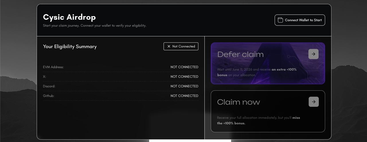The image size is (367, 142).
Task: Select the Claim now heading text
Action: coord(239,102)
